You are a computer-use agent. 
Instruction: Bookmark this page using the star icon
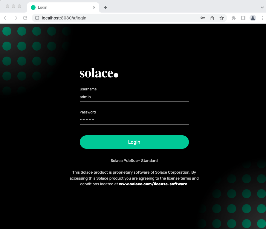pyautogui.click(x=222, y=18)
